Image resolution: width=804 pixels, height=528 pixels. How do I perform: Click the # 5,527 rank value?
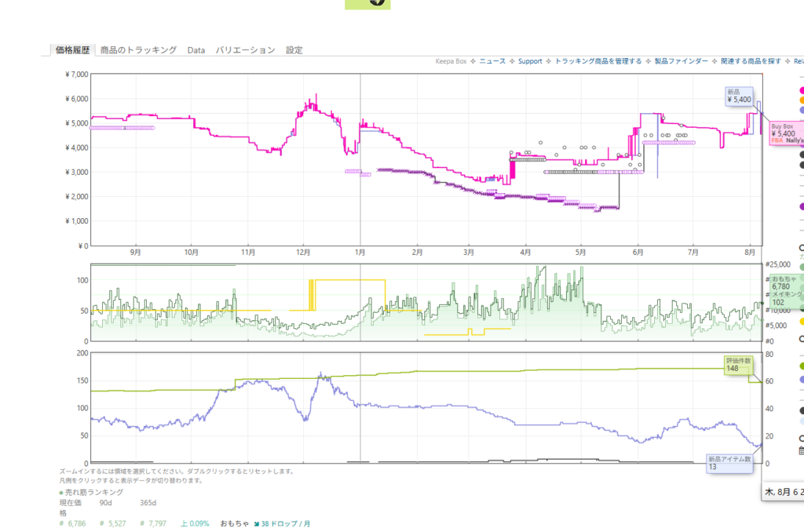(113, 524)
